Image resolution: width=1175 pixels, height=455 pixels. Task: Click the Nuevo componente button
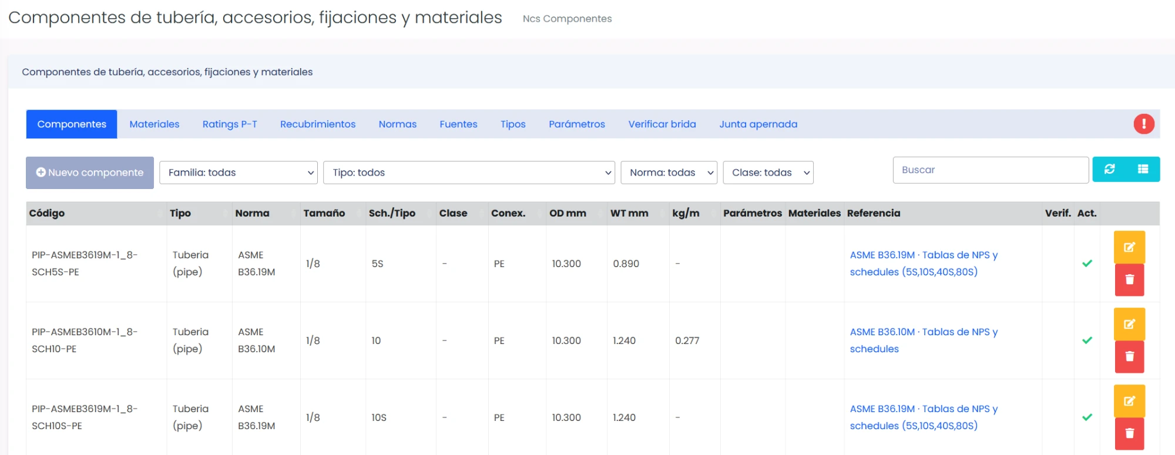click(90, 173)
